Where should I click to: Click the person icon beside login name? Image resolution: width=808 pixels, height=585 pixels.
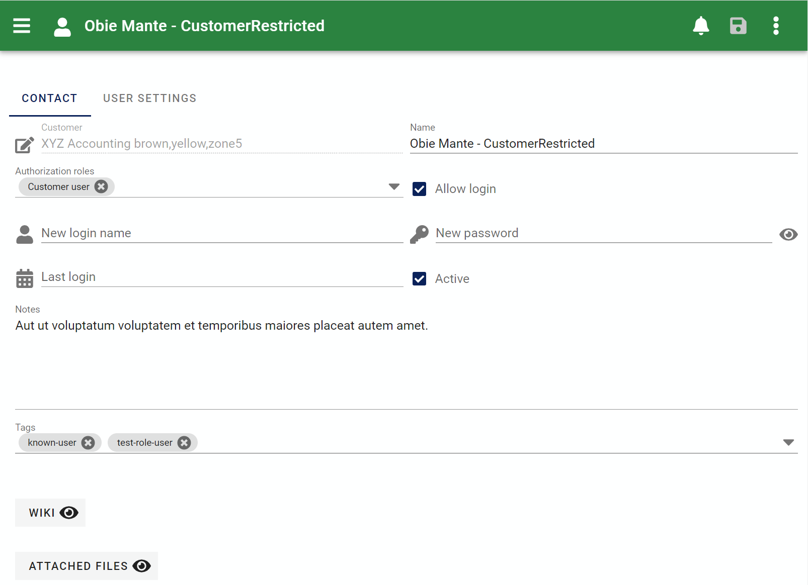24,234
